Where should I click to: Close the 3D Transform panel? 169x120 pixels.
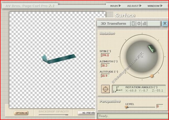click(165, 23)
